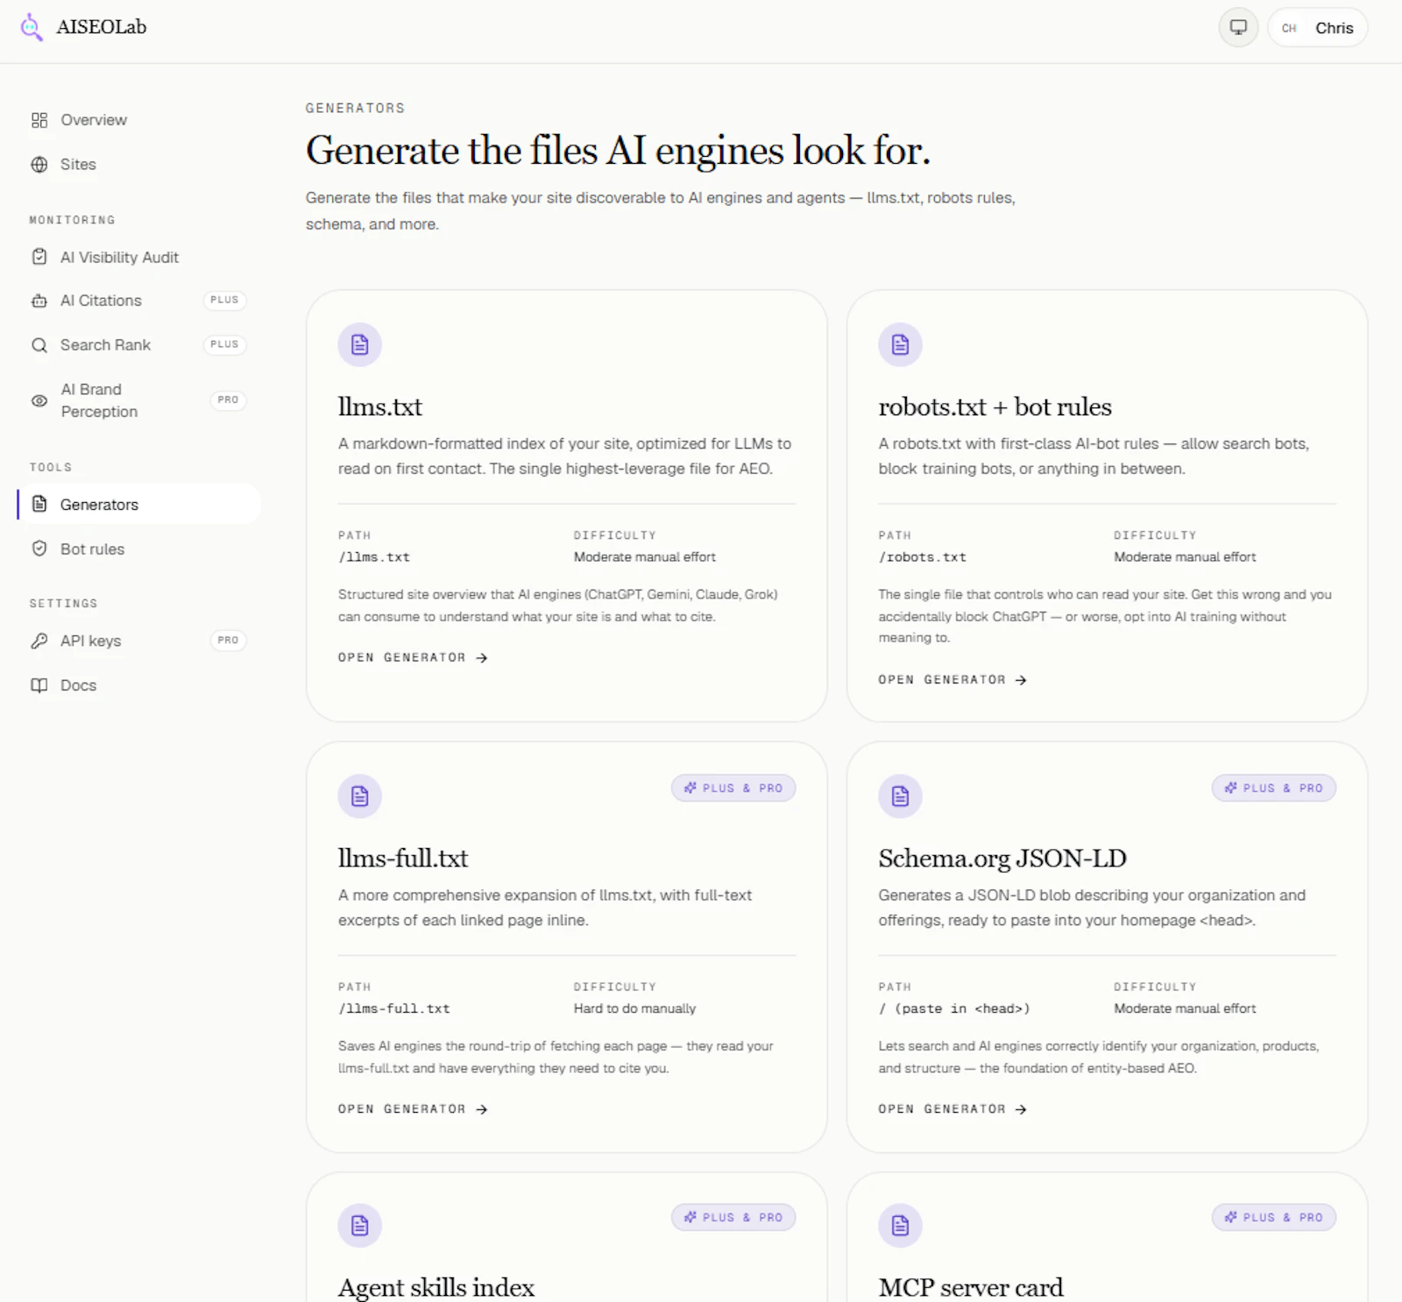Click PLUS badge beside Search Rank
The image size is (1402, 1302).
click(224, 345)
